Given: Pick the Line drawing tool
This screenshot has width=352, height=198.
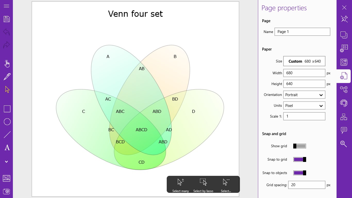Looking at the screenshot, I should 7,134.
